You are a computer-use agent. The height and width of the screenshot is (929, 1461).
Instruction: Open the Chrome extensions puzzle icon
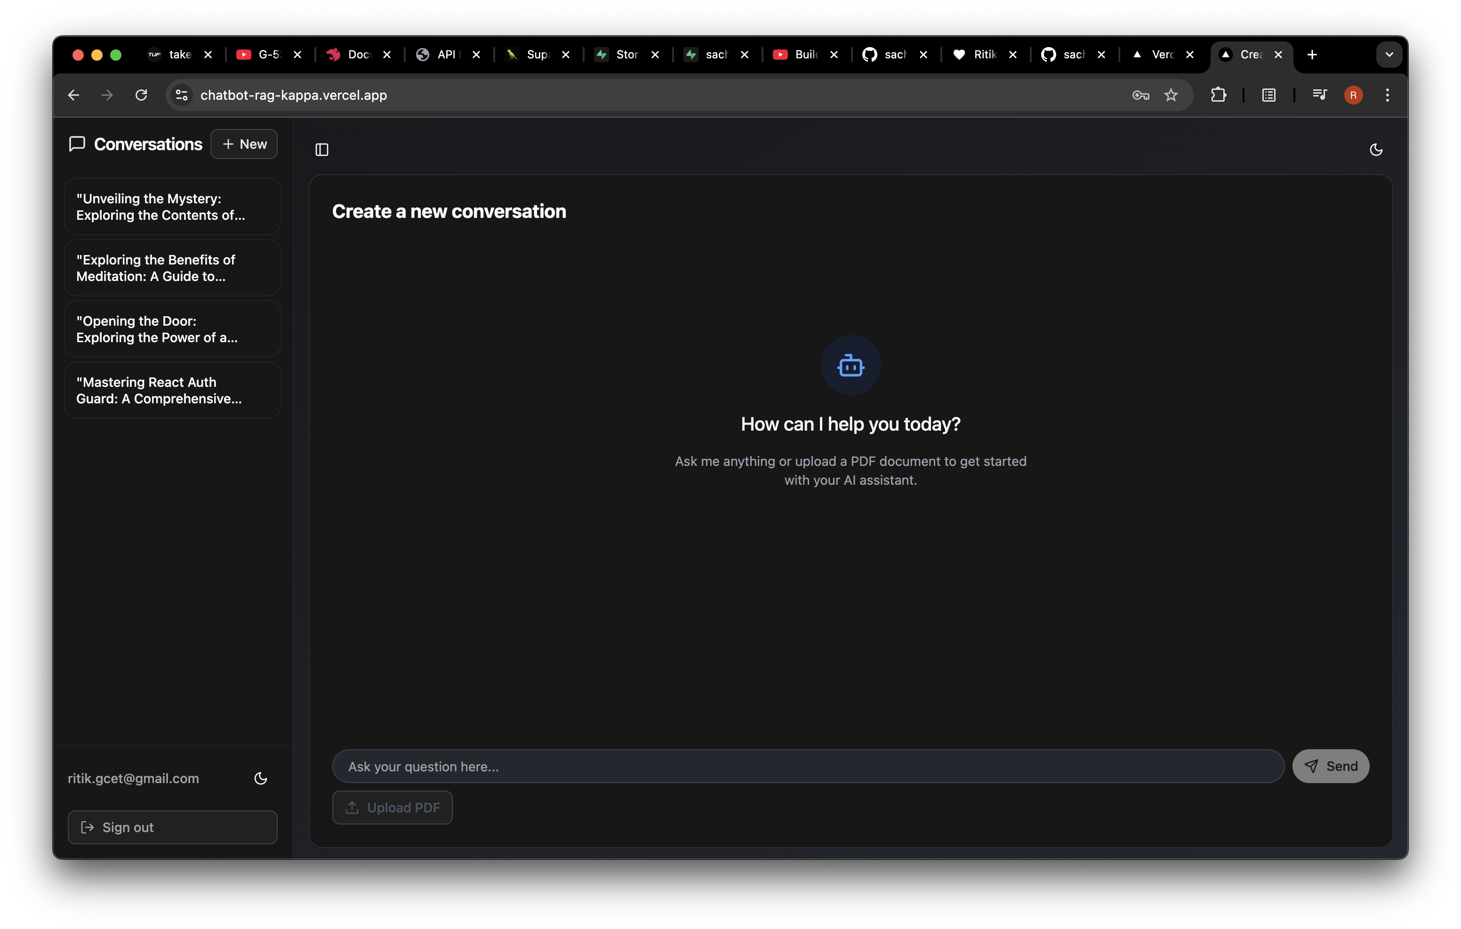(1218, 95)
